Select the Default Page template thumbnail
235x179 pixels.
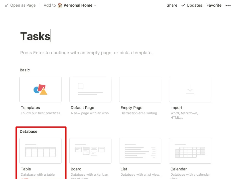point(90,89)
